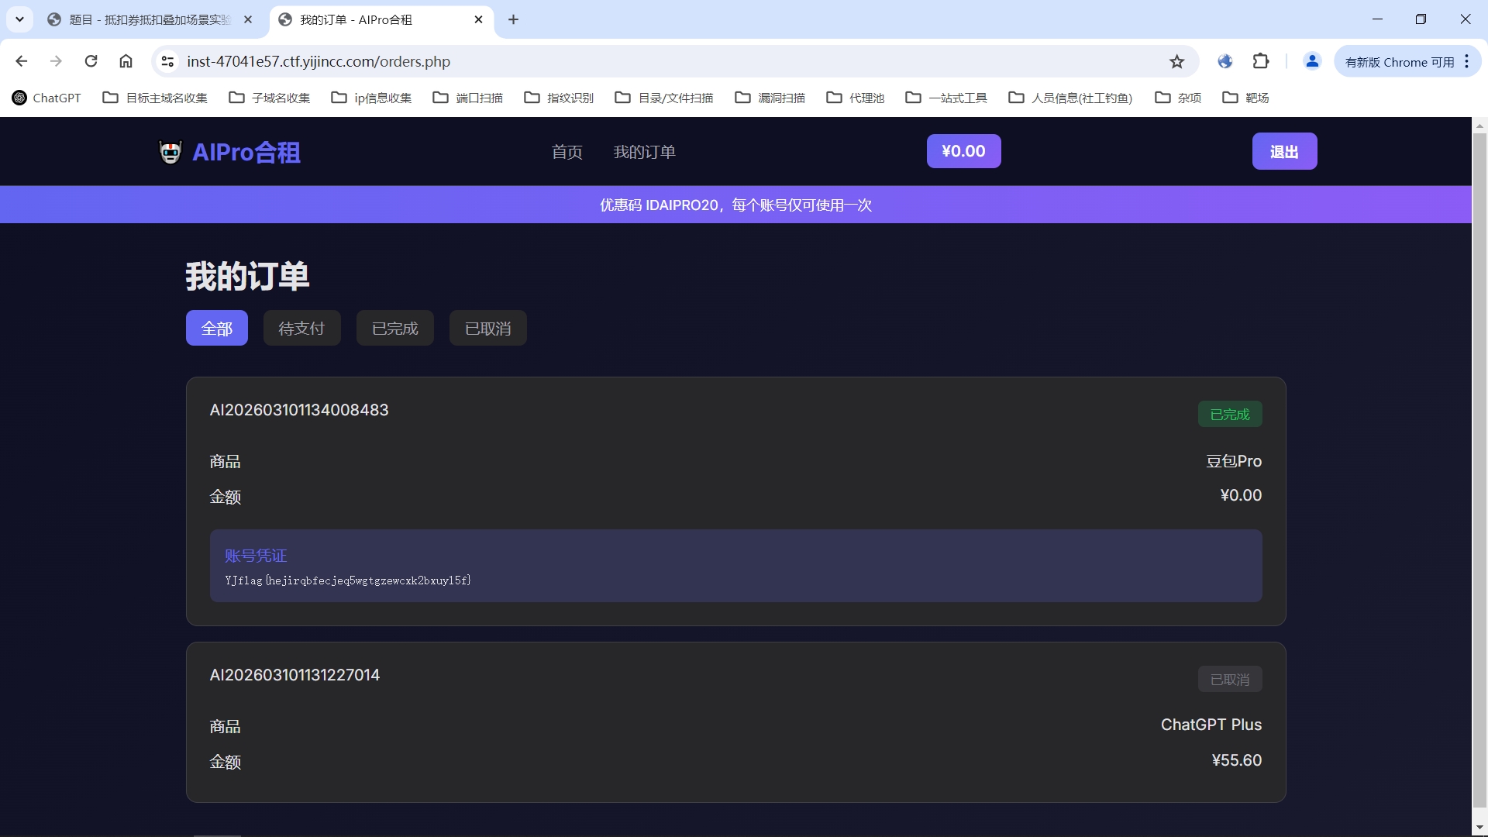Open the 首页 navigation link
The height and width of the screenshot is (837, 1488).
coord(567,152)
